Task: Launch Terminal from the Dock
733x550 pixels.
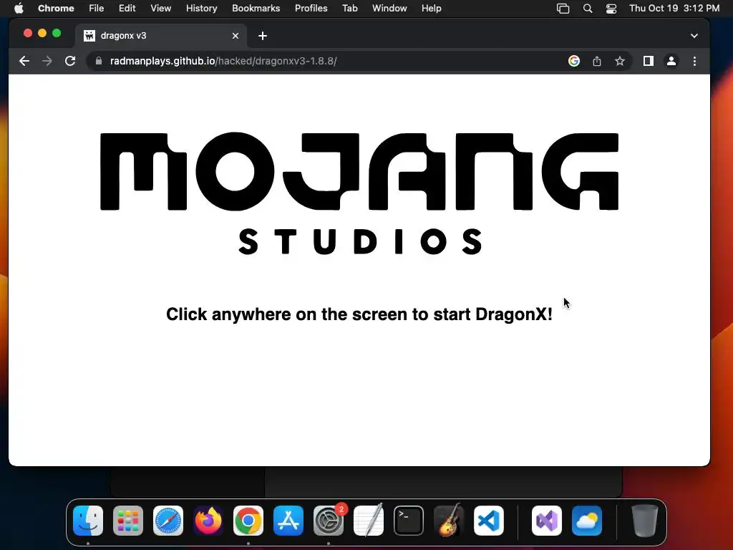Action: point(409,521)
